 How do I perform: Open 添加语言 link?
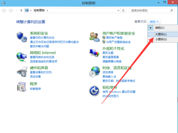(x=108, y=72)
